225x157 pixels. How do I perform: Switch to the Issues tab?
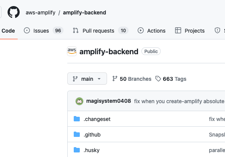pos(43,31)
